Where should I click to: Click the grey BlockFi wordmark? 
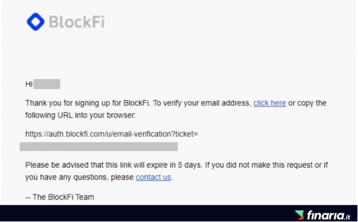(77, 22)
